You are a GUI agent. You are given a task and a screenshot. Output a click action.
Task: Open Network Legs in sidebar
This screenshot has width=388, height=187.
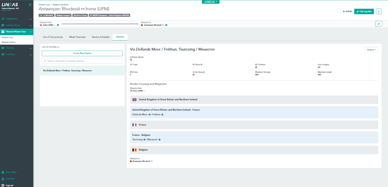[7, 37]
